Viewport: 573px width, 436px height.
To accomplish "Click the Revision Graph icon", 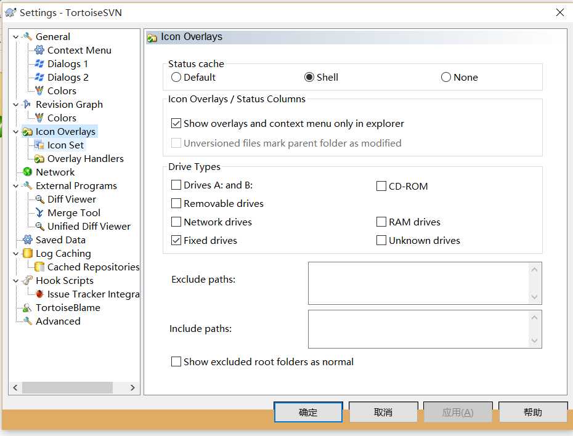I will click(x=27, y=105).
